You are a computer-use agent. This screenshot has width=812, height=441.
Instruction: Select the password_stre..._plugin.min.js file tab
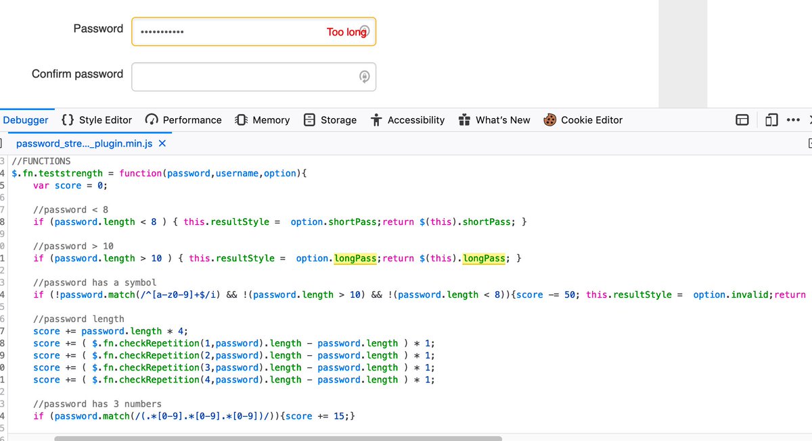pos(85,143)
